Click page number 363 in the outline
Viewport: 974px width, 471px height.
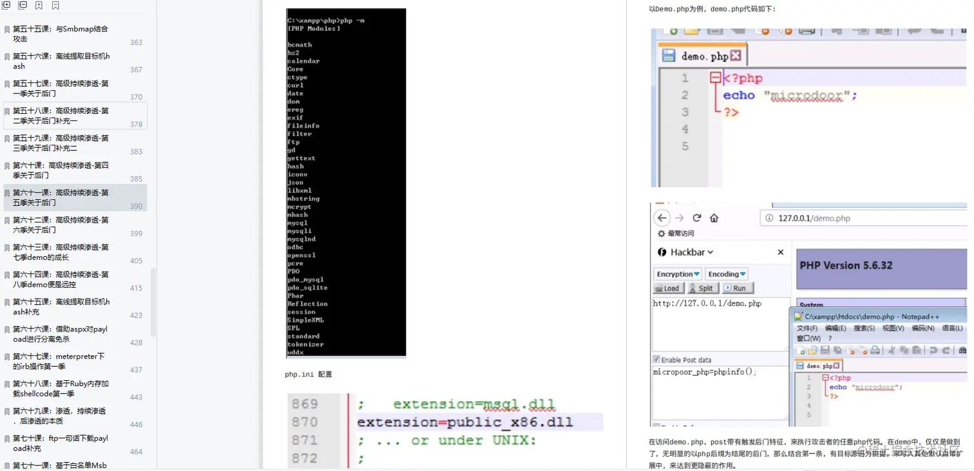136,42
